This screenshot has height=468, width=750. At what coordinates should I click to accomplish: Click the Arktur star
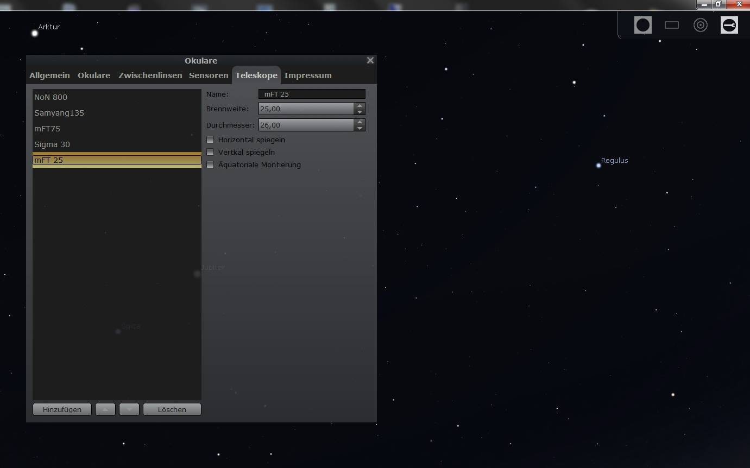35,33
